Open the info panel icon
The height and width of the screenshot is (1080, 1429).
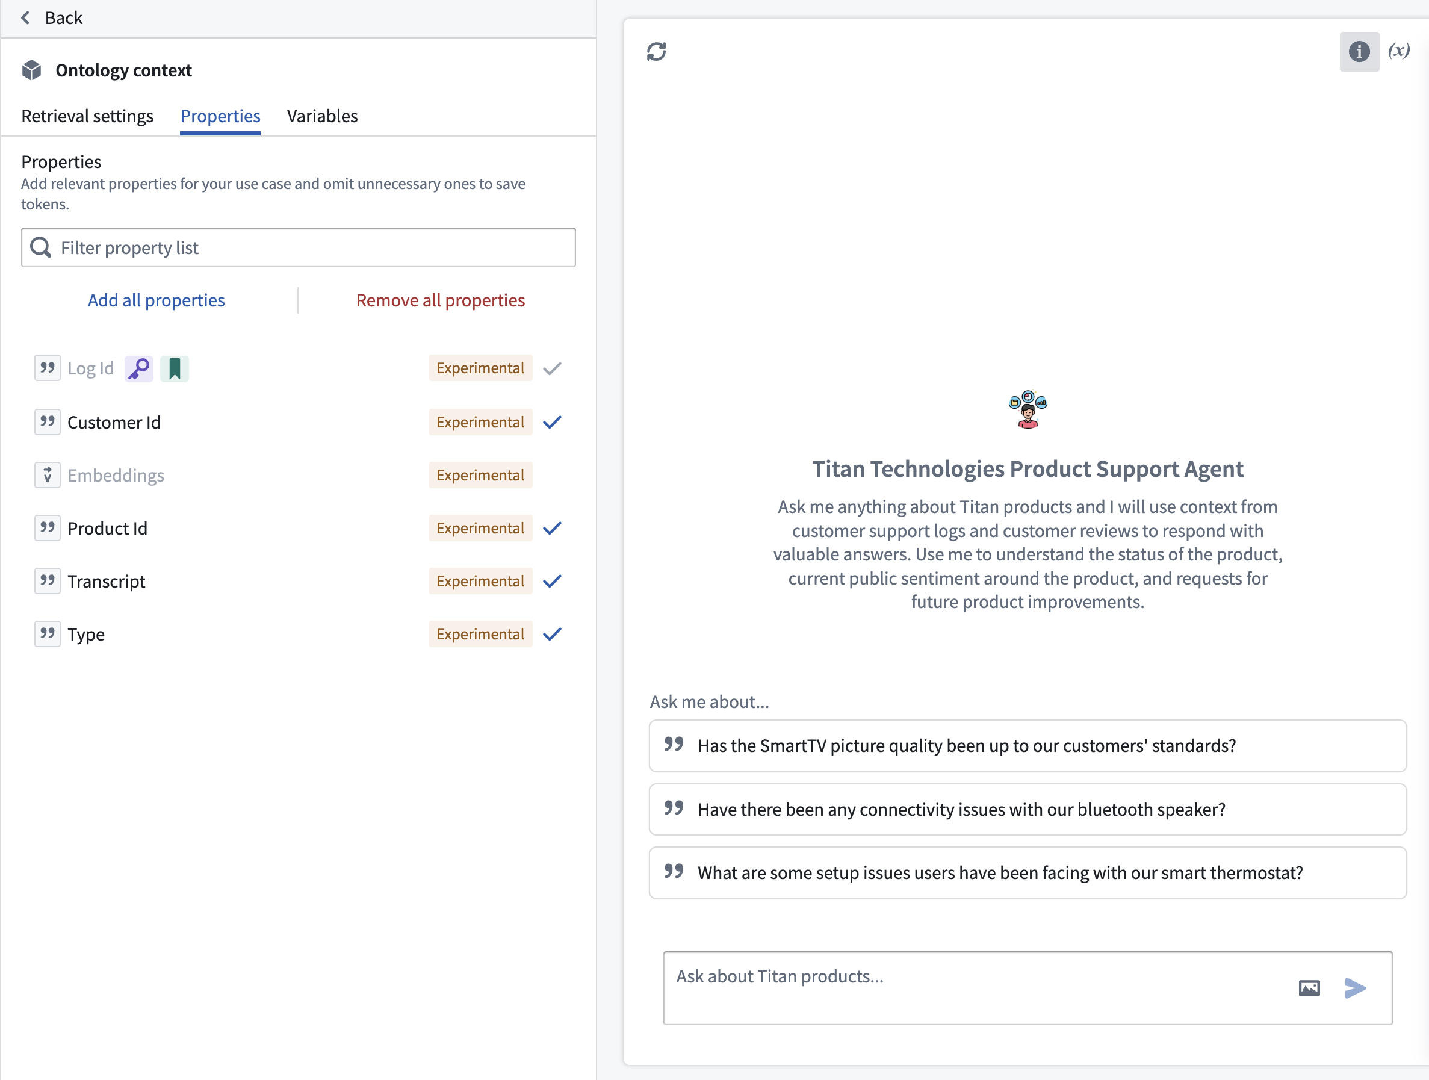pos(1359,52)
